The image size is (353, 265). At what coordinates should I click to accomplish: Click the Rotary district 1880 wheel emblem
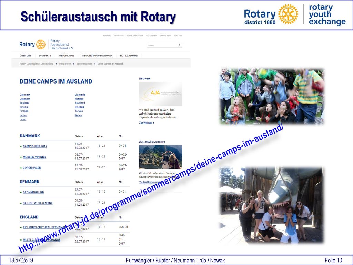click(288, 14)
